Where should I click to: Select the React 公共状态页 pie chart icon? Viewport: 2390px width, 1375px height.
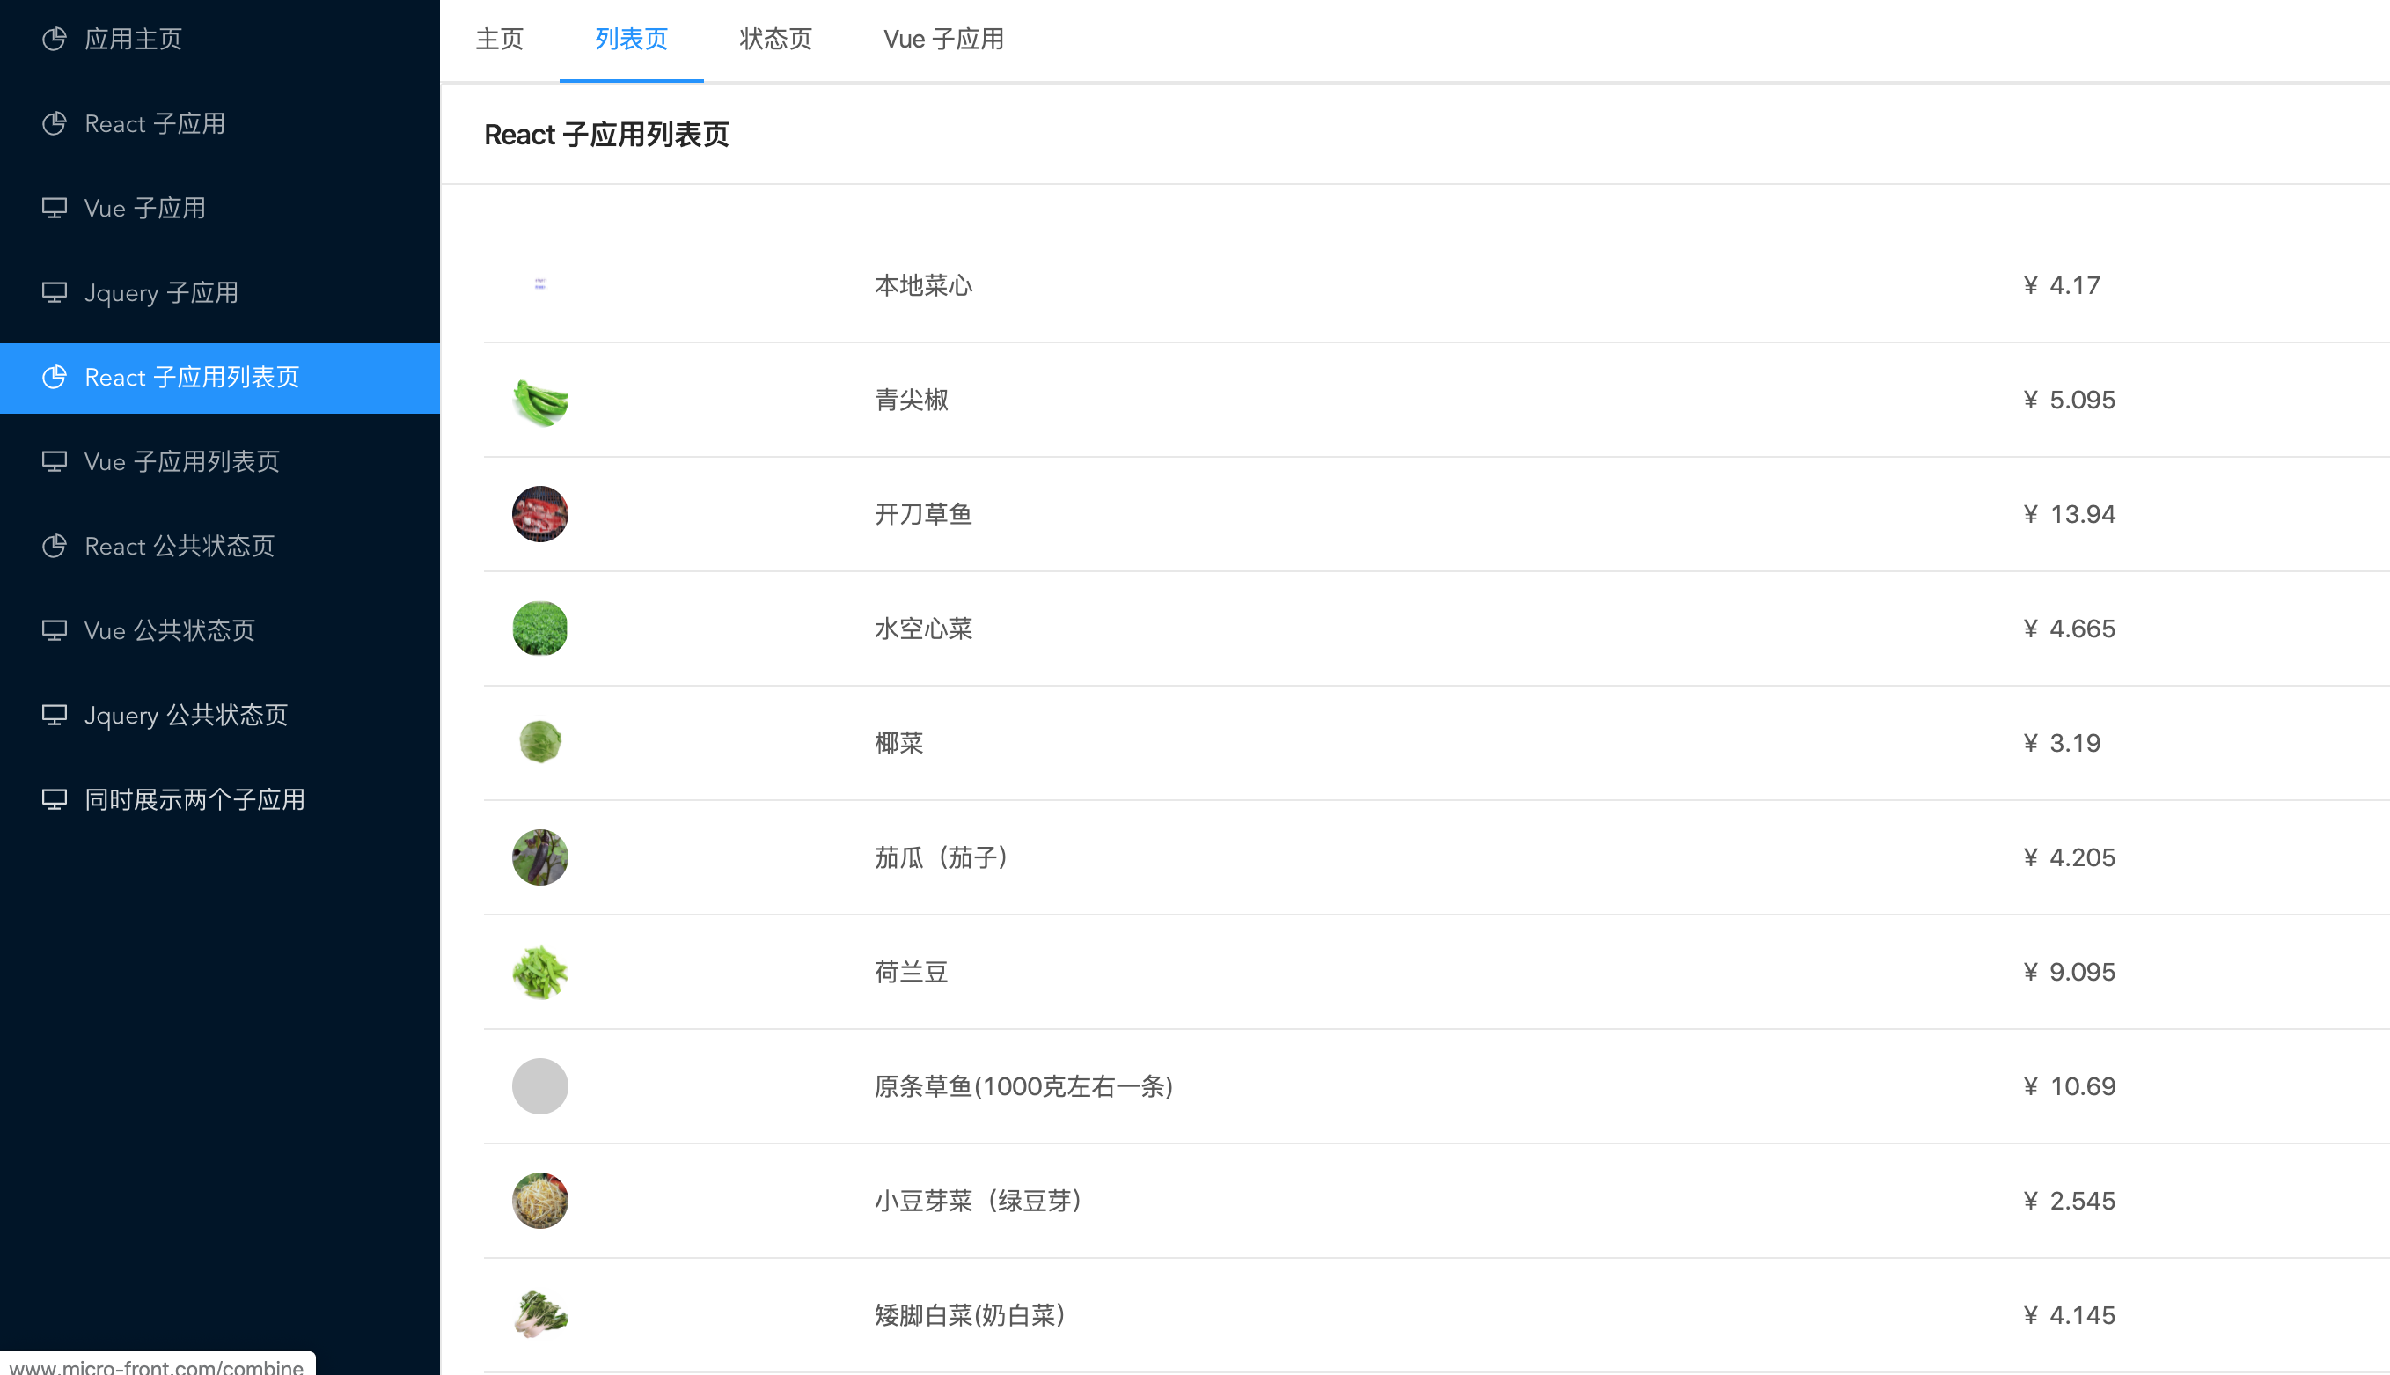click(55, 546)
